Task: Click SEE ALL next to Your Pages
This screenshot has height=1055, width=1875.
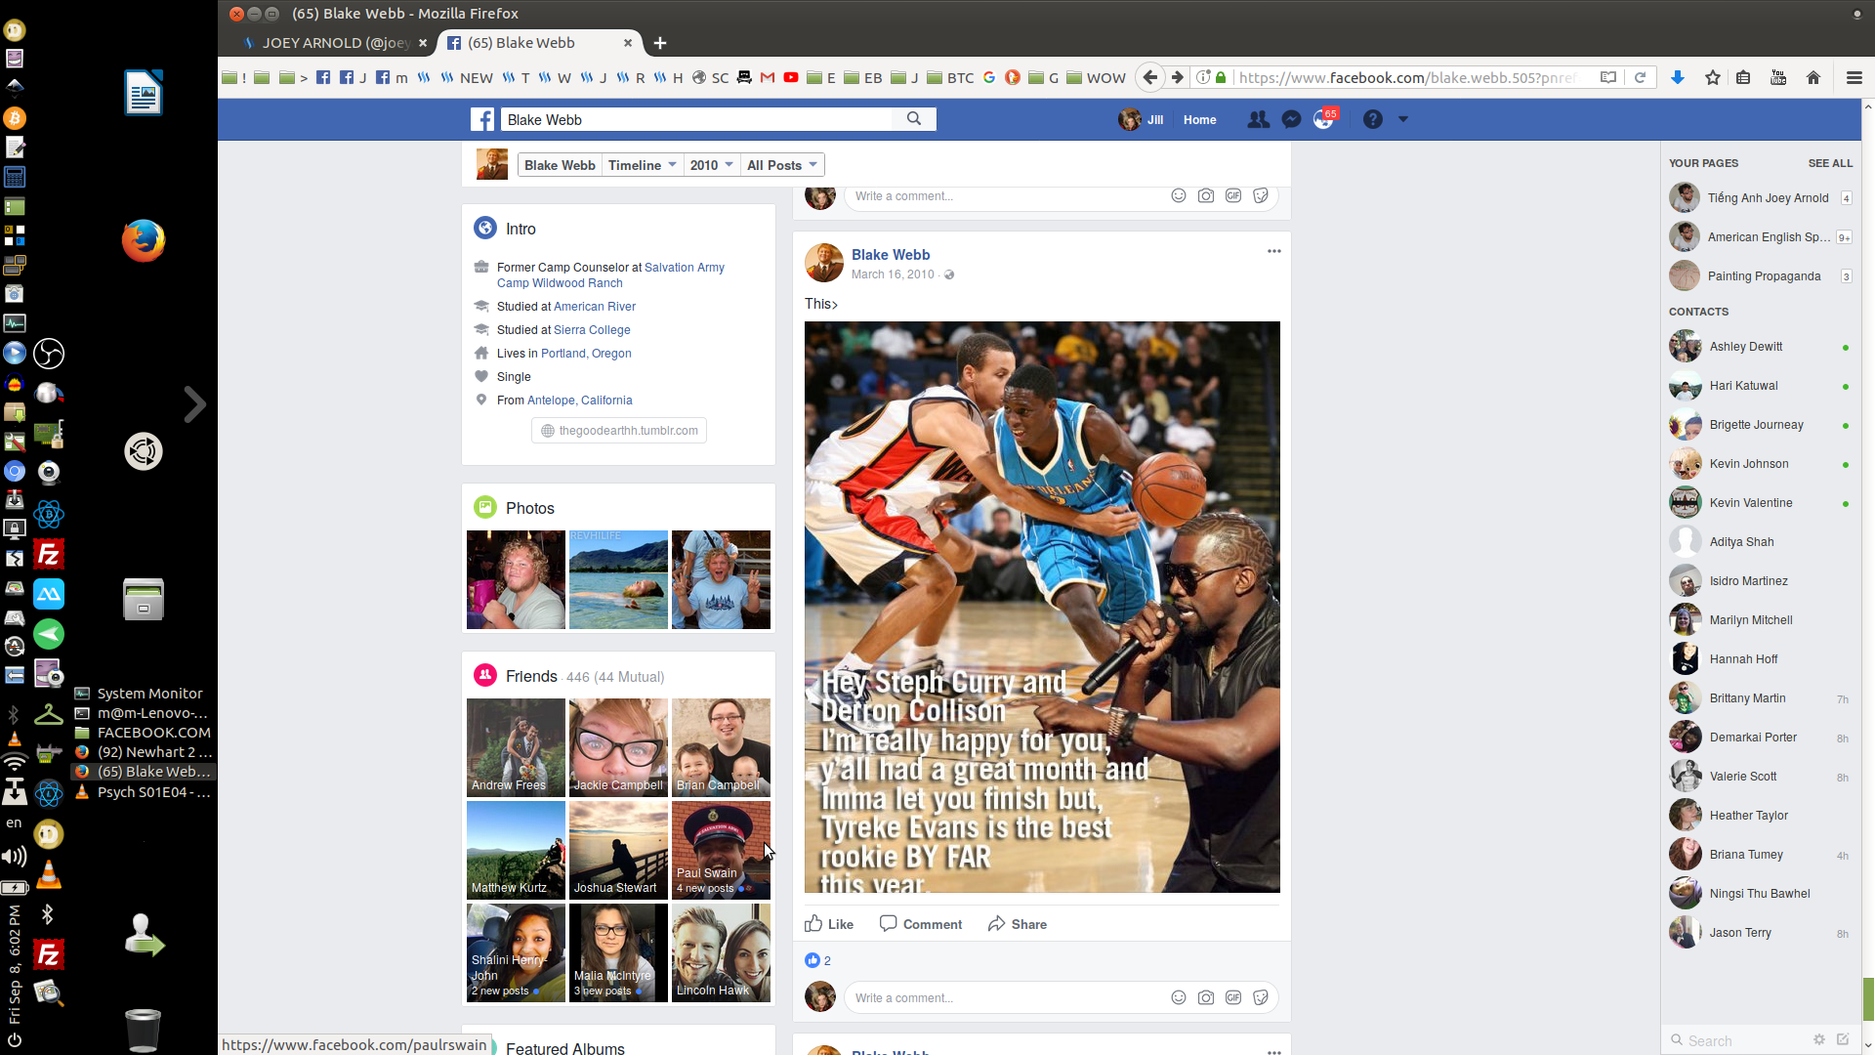Action: click(1830, 163)
